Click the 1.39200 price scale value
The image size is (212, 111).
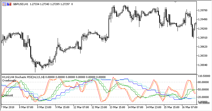coord(203,28)
